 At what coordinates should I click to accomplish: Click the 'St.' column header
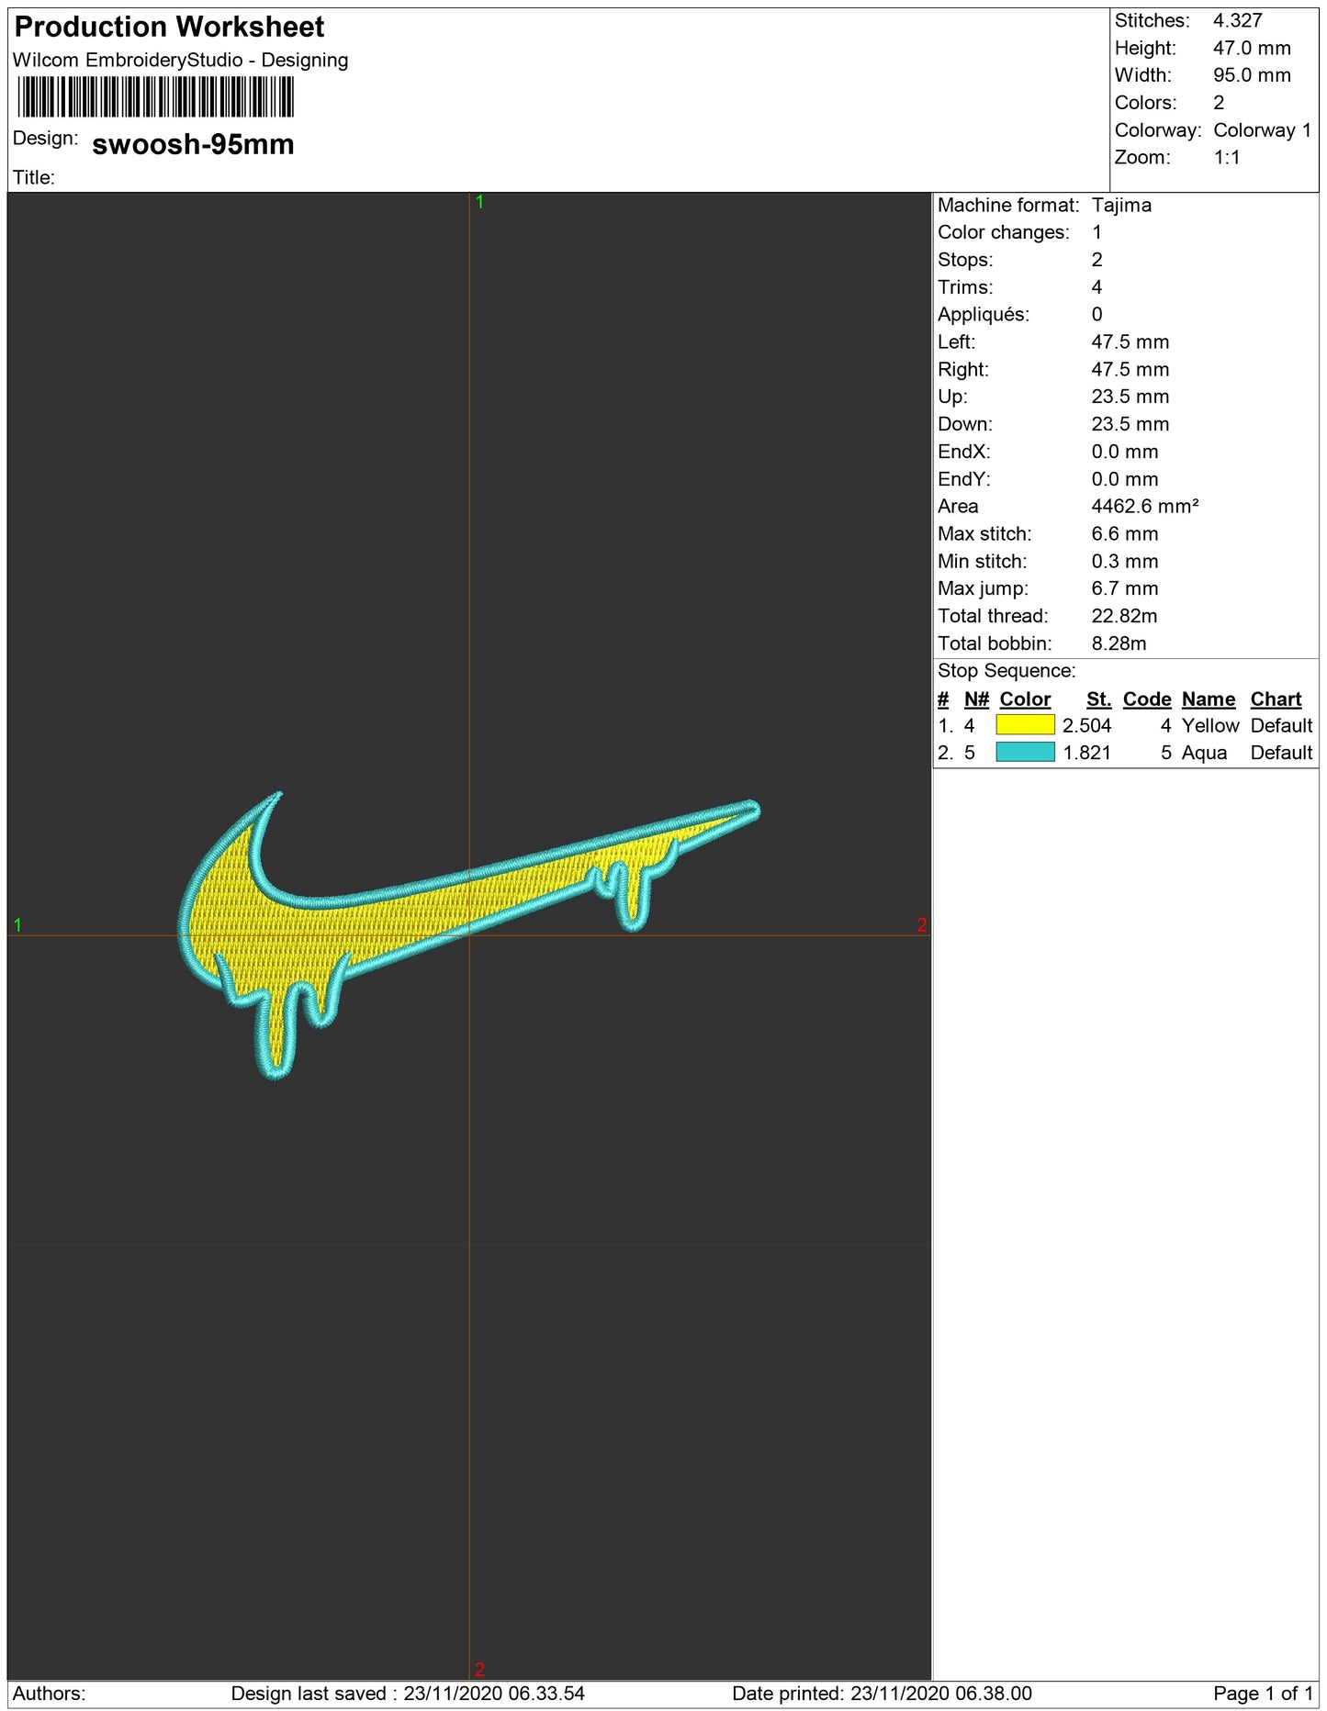coord(1098,699)
